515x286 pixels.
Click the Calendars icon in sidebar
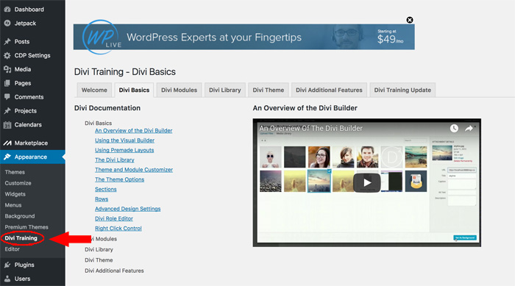(7, 125)
